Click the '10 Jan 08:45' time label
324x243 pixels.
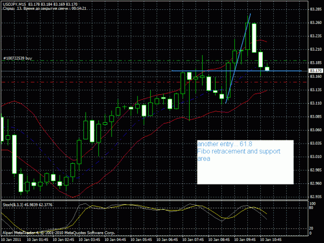tap(219, 240)
